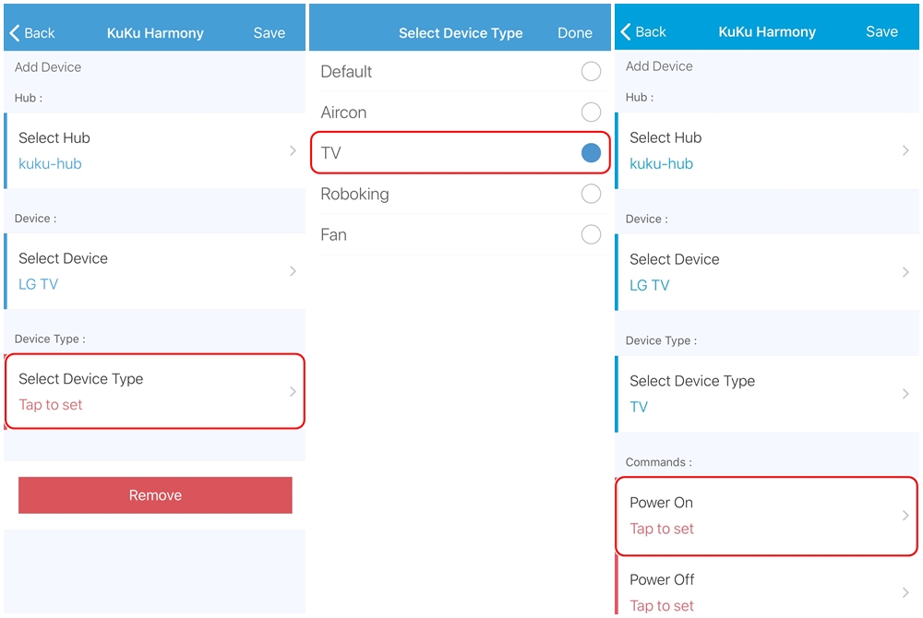Tap Save in the right screen header
The width and height of the screenshot is (923, 618).
[881, 31]
